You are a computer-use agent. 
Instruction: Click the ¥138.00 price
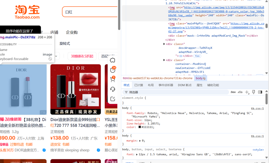pos(60,138)
